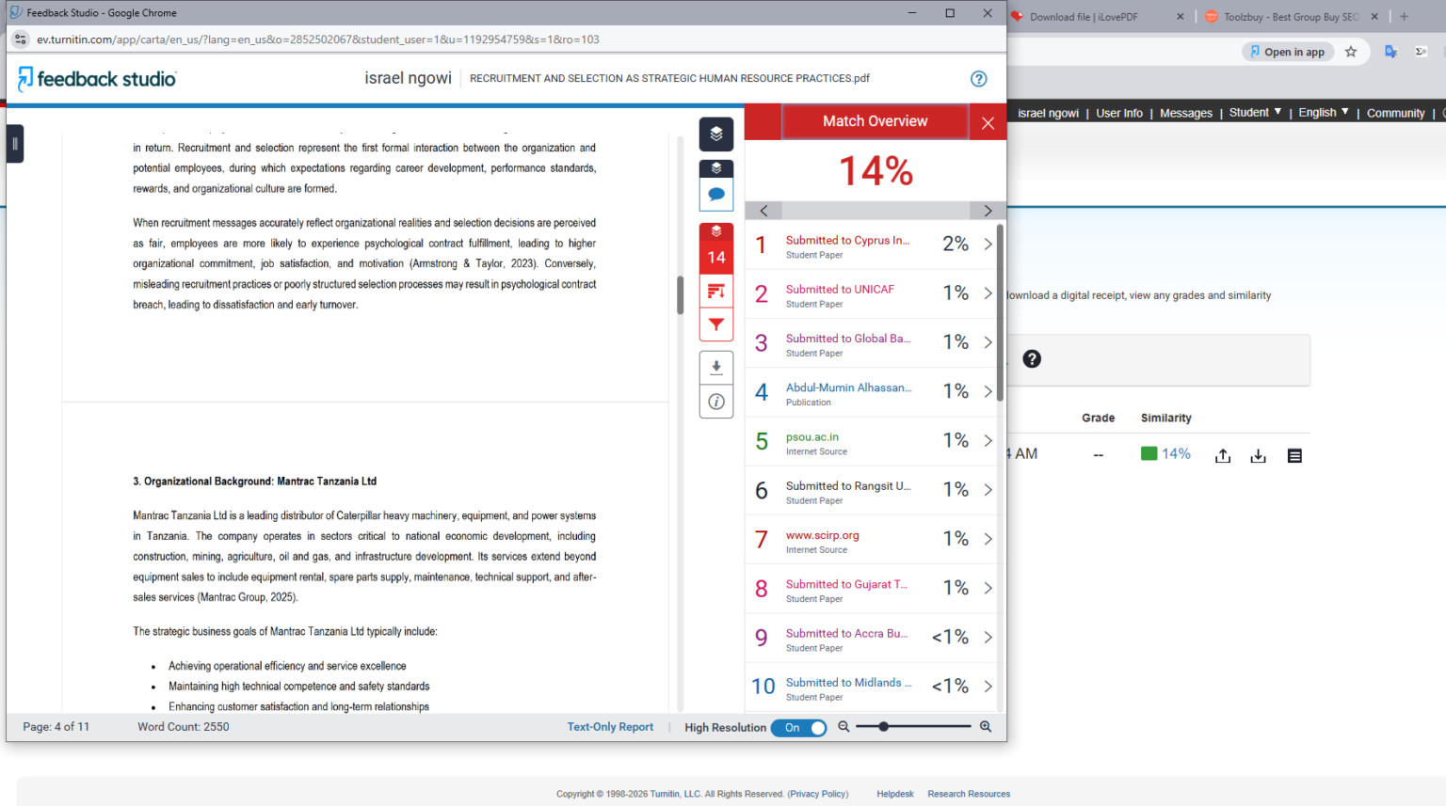This screenshot has height=806, width=1446.
Task: Visit the psou.ac.in internet source link
Action: coord(812,436)
